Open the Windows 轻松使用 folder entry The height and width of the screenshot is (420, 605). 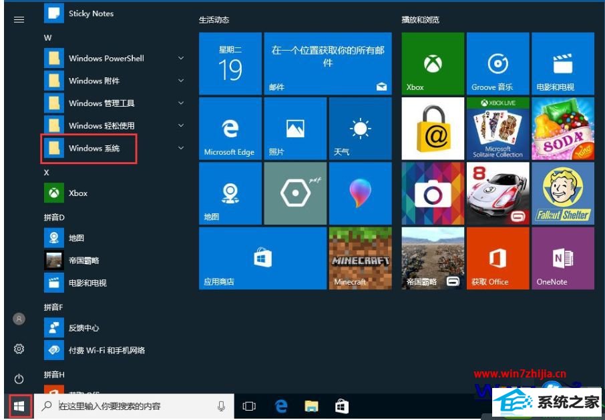tap(116, 125)
